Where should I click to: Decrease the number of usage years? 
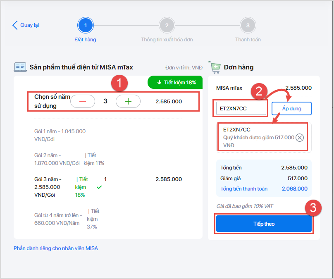83,101
